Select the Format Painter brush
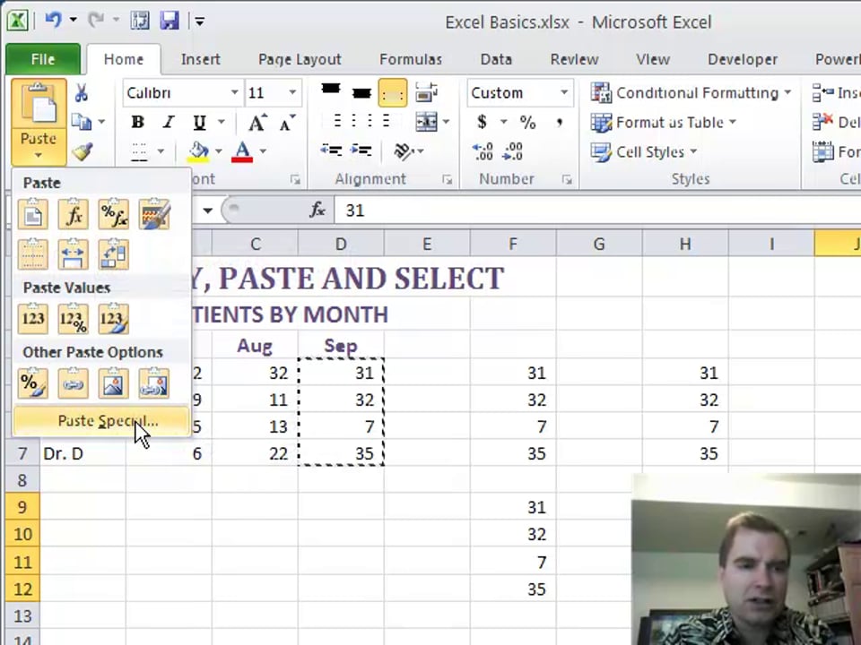Viewport: 861px width, 645px height. [x=82, y=152]
